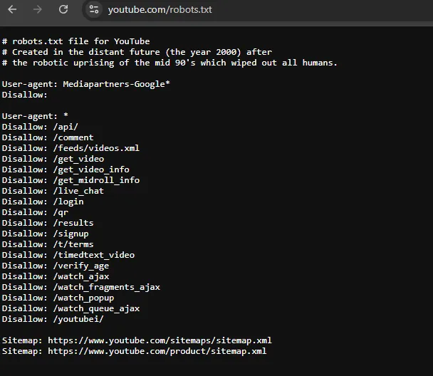Click the "Disallow: /youtubei/" line

[x=53, y=319]
